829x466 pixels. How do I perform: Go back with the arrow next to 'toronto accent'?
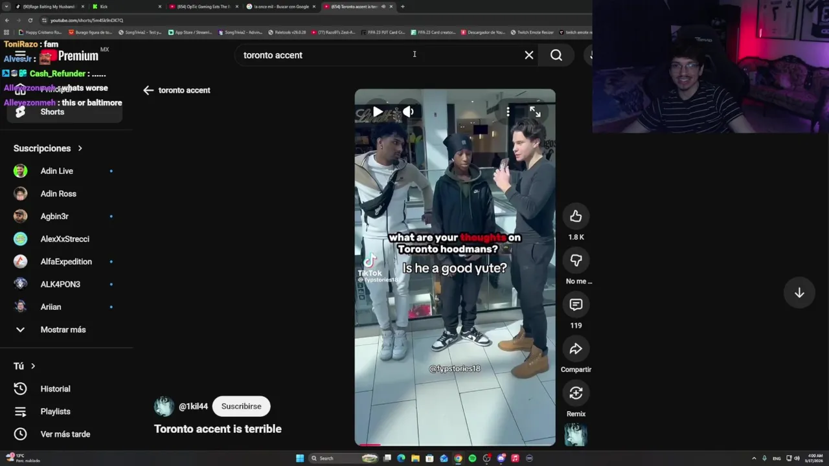coord(148,90)
